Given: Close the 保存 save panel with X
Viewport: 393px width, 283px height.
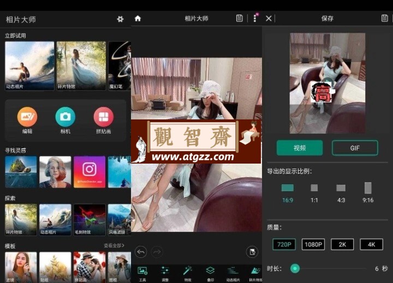Looking at the screenshot, I should [269, 19].
